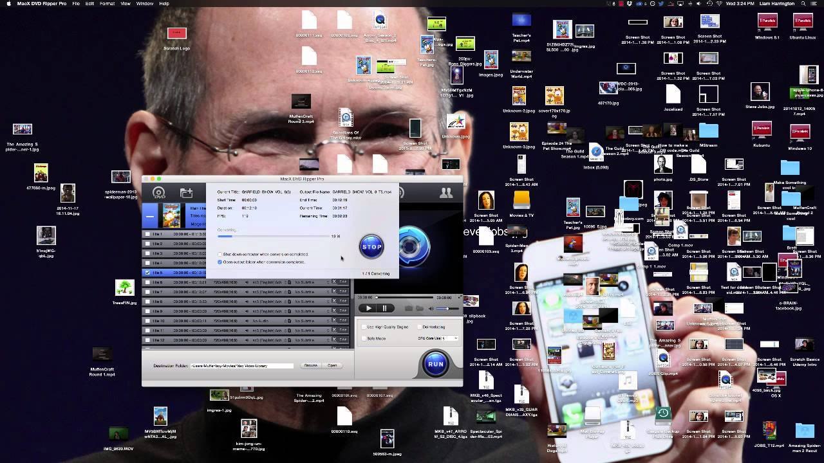
Task: Click the Destination Folder path field
Action: 241,365
